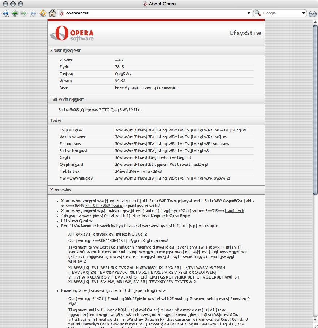Screen dimensions: 318x328
Task: Click the 'Ifivlevh Qexxiw' list item
Action: [77, 221]
